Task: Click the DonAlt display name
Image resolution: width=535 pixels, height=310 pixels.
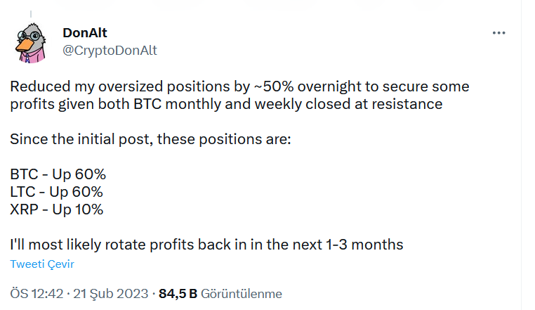Action: tap(85, 33)
